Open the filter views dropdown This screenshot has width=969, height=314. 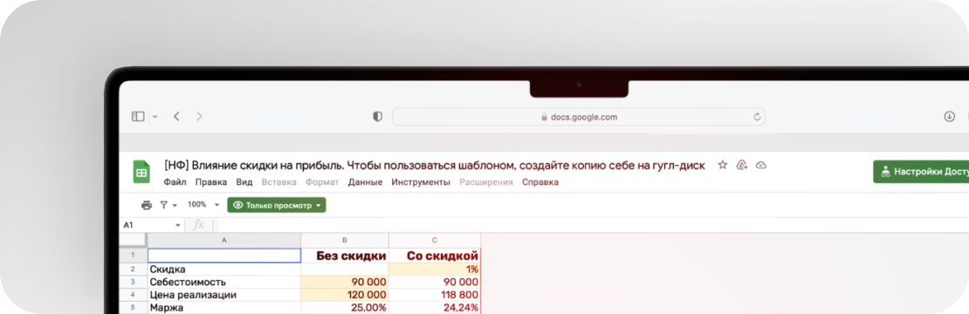[x=168, y=205]
